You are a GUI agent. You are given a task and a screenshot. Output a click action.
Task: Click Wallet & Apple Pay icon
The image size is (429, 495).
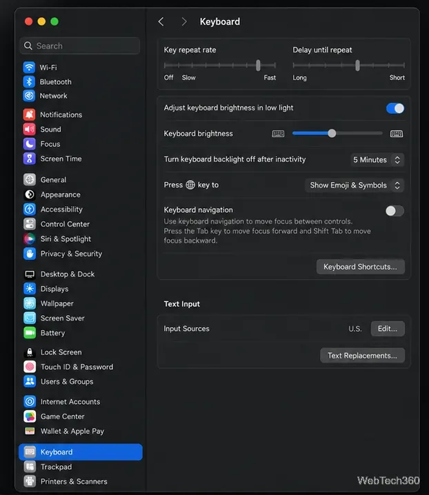click(30, 431)
